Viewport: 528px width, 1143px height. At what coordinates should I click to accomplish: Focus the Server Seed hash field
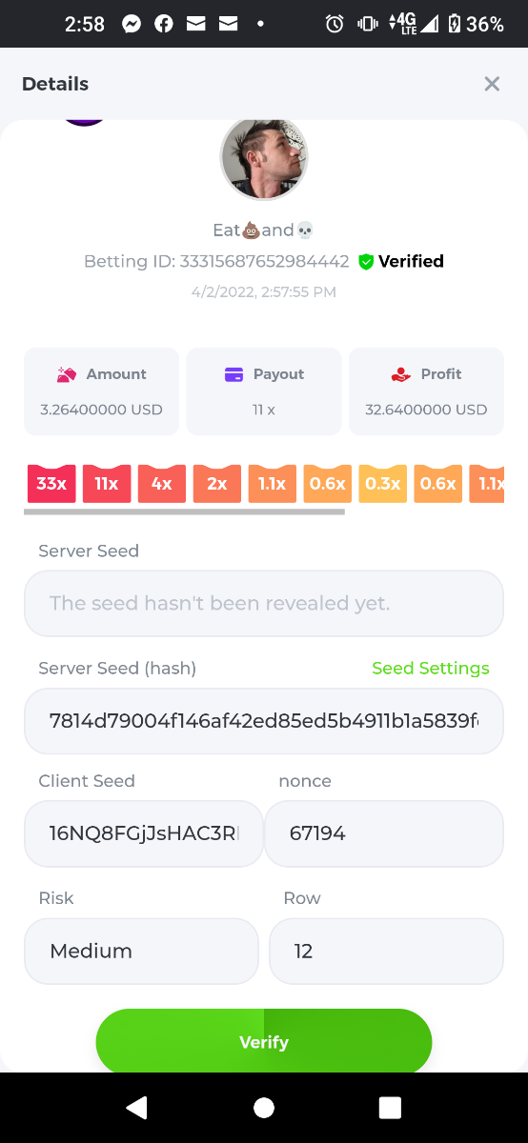264,721
